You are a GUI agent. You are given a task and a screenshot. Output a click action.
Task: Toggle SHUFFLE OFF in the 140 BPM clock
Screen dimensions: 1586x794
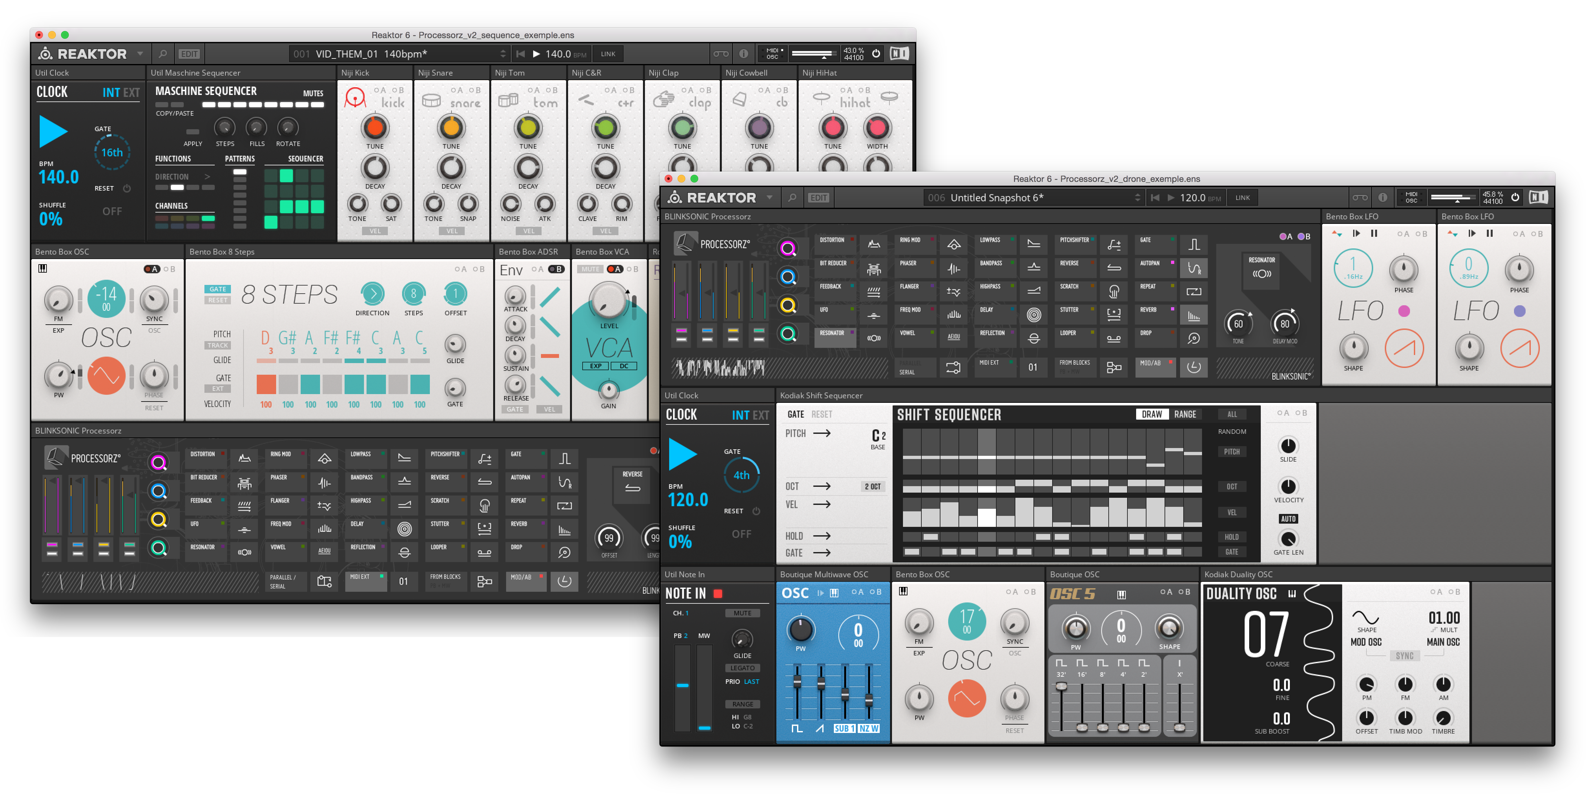pyautogui.click(x=111, y=211)
